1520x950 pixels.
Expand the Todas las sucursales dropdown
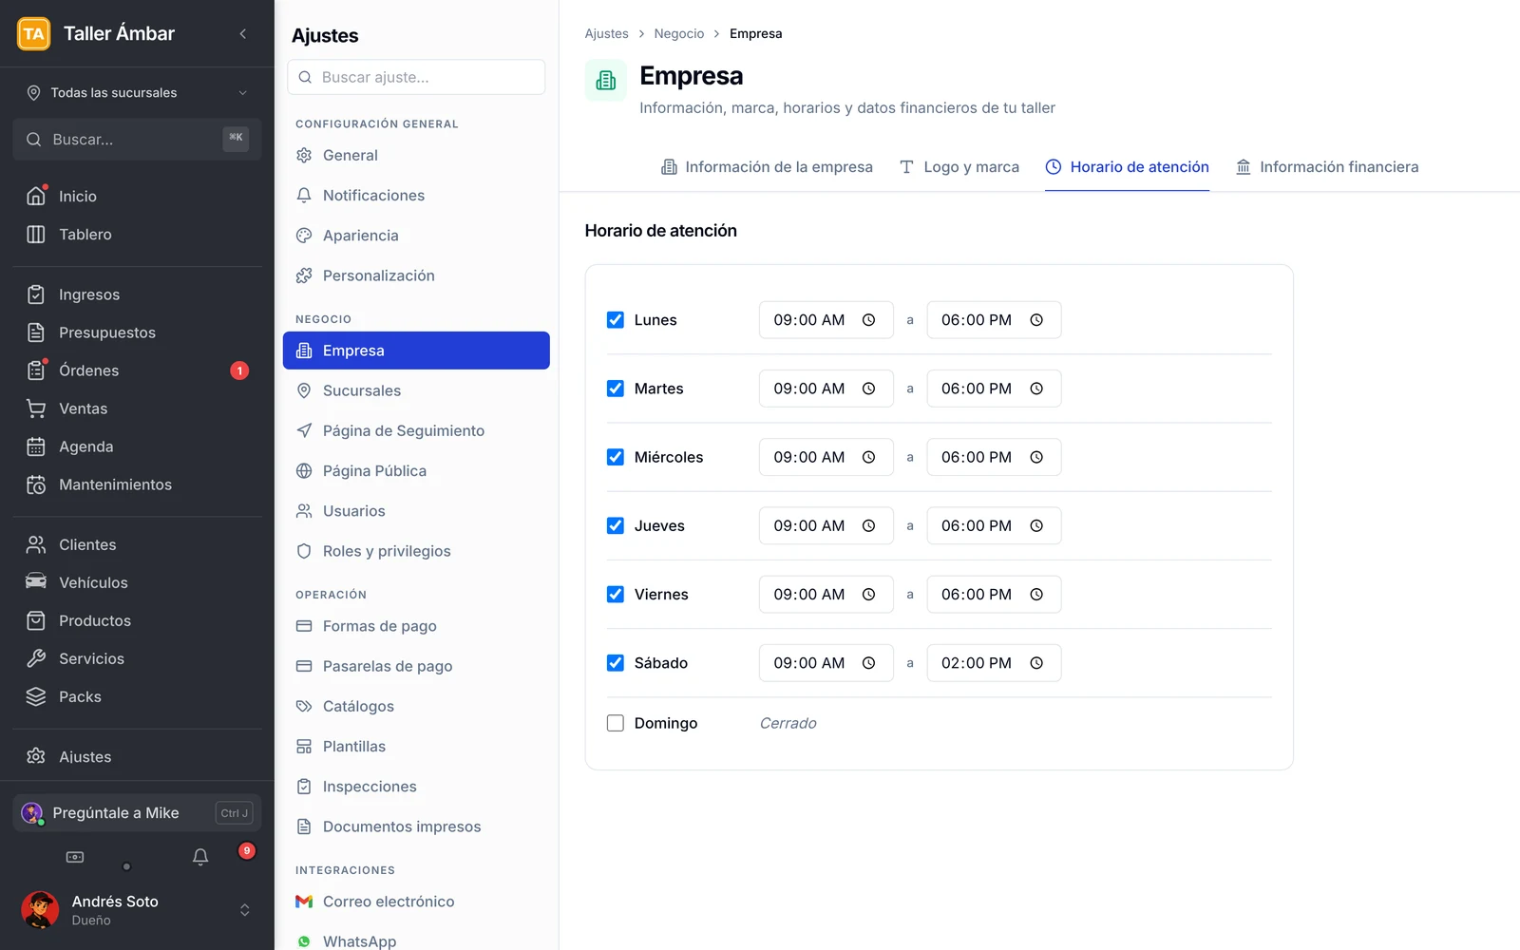pyautogui.click(x=138, y=92)
